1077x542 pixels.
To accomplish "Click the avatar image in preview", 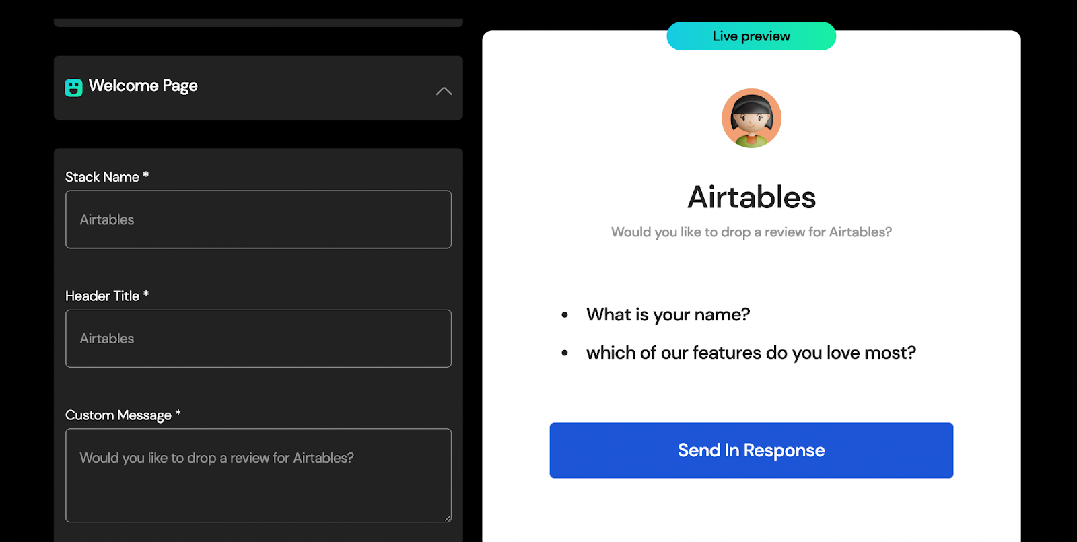I will coord(751,118).
